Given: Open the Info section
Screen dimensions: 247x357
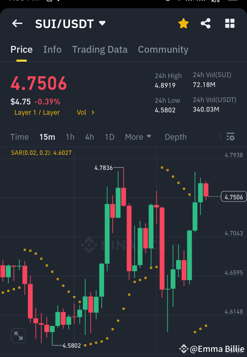Looking at the screenshot, I should point(52,49).
